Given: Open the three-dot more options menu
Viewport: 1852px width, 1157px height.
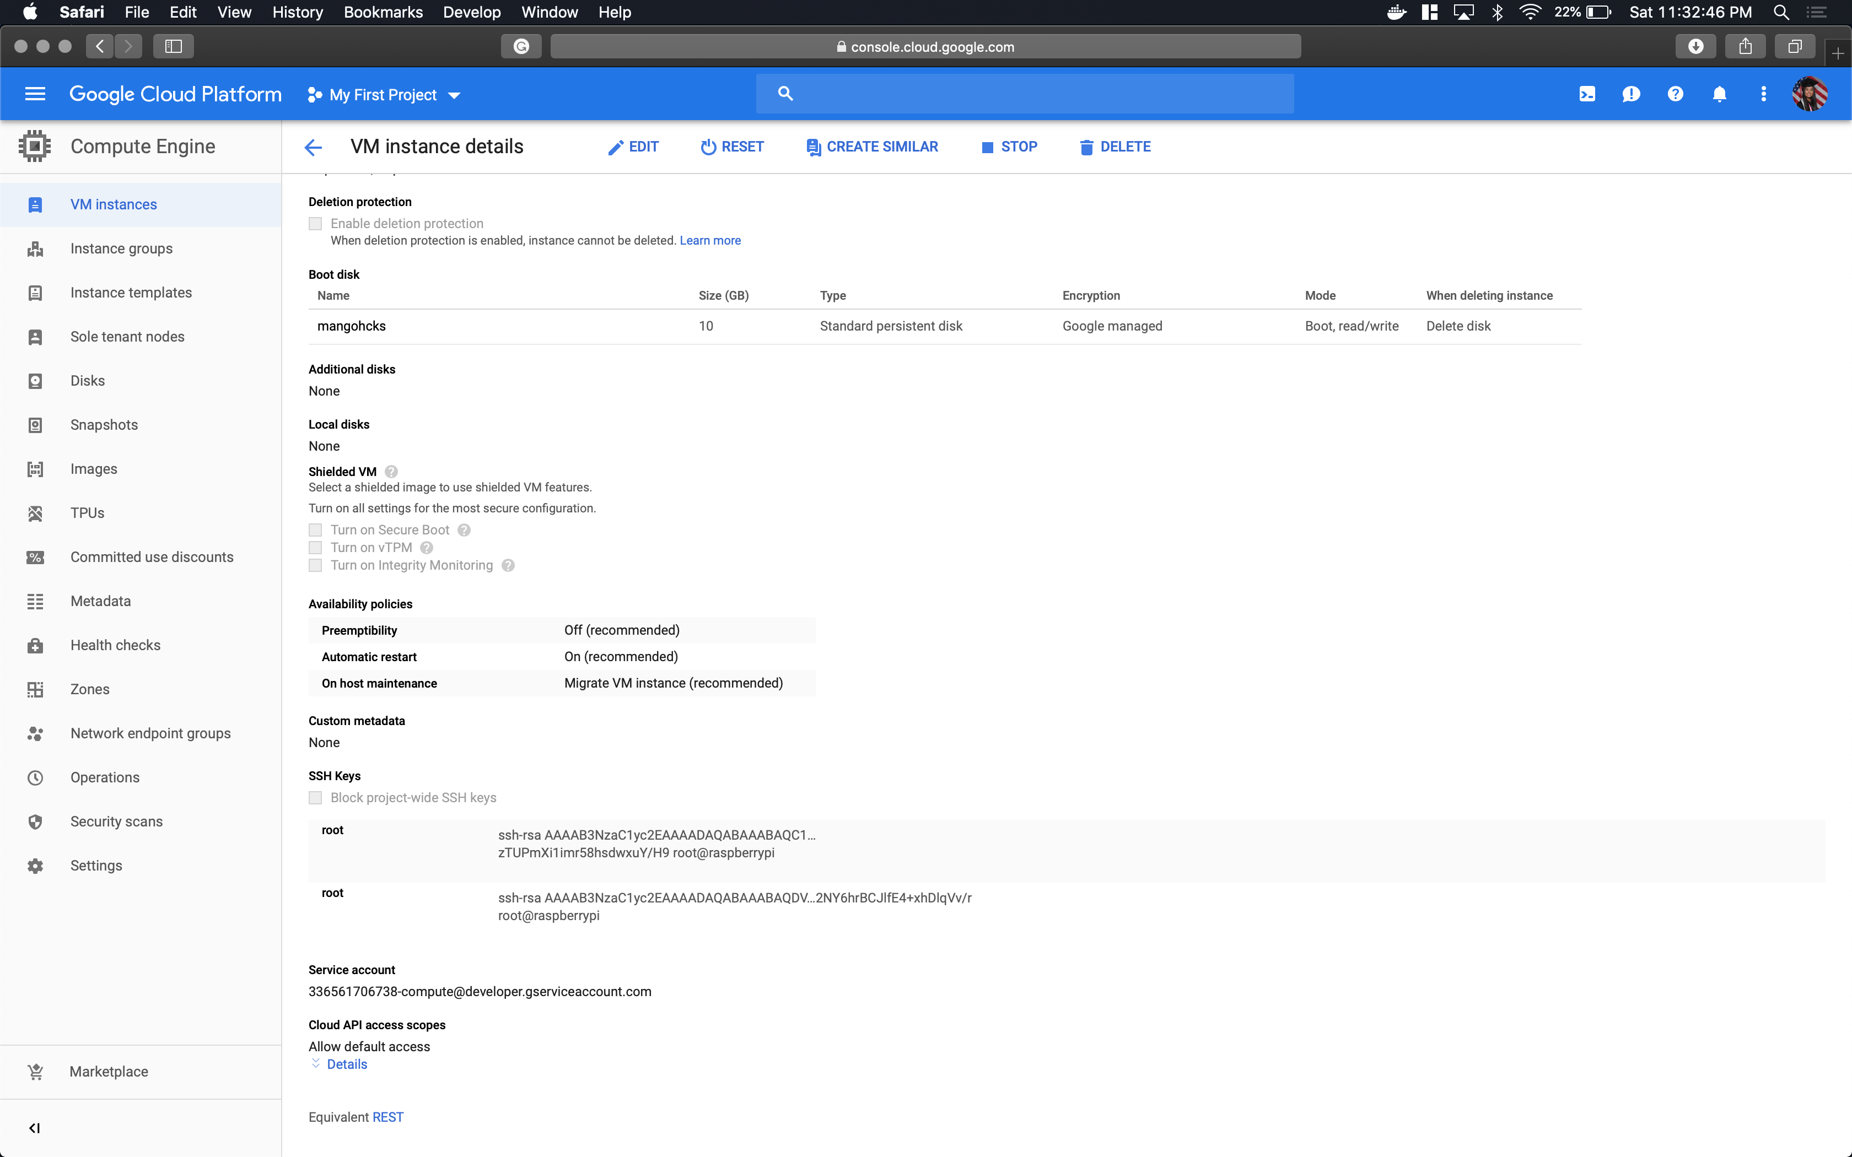Looking at the screenshot, I should tap(1763, 94).
